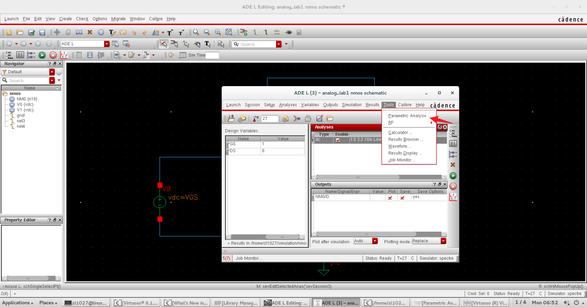587x307 pixels.
Task: Click Design Variables horizontal scrollbar thumb
Action: tap(282, 237)
